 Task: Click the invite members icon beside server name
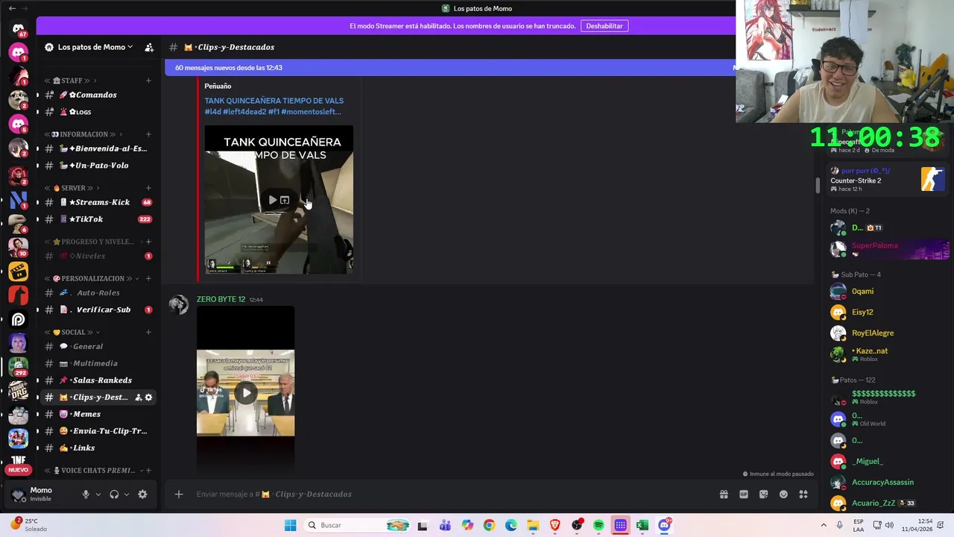149,47
